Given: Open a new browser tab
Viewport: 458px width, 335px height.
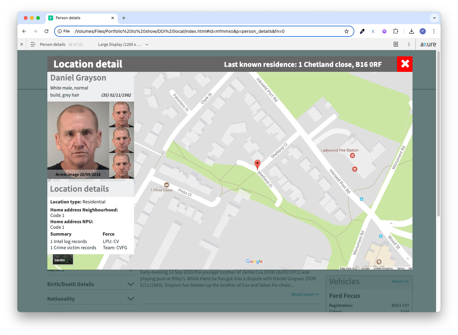Looking at the screenshot, I should point(124,18).
